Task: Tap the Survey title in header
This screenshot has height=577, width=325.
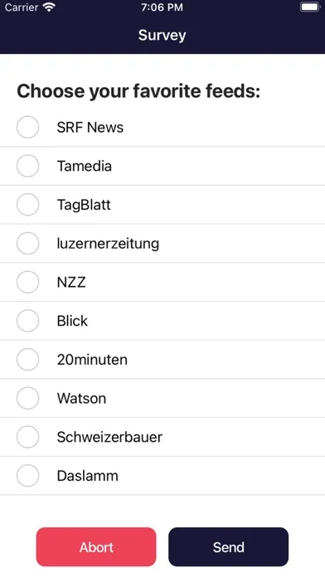Action: tap(162, 36)
